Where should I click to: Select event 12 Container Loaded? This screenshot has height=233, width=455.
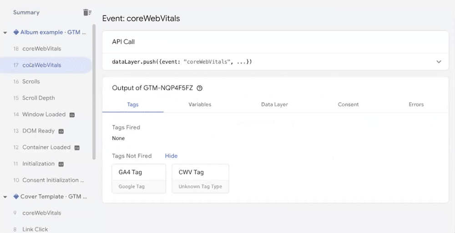46,147
